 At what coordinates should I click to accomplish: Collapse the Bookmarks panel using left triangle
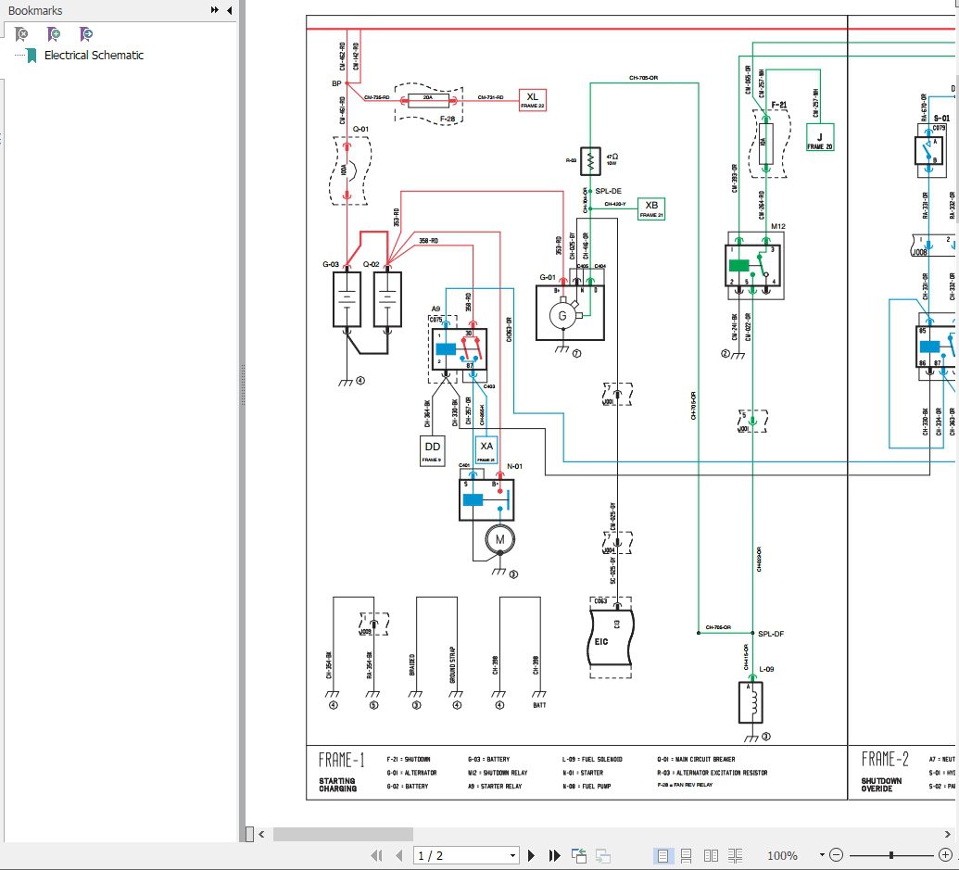tap(229, 10)
